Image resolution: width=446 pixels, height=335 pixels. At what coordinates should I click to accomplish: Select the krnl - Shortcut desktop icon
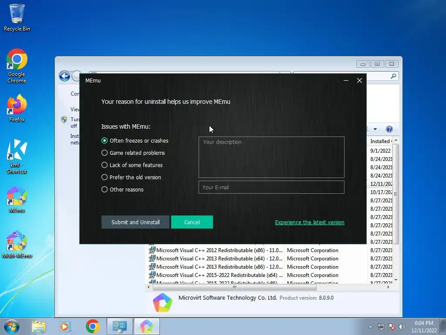[x=17, y=157]
